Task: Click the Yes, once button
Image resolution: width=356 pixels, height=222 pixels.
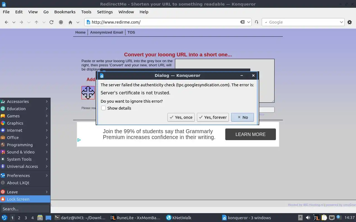Action: [181, 117]
